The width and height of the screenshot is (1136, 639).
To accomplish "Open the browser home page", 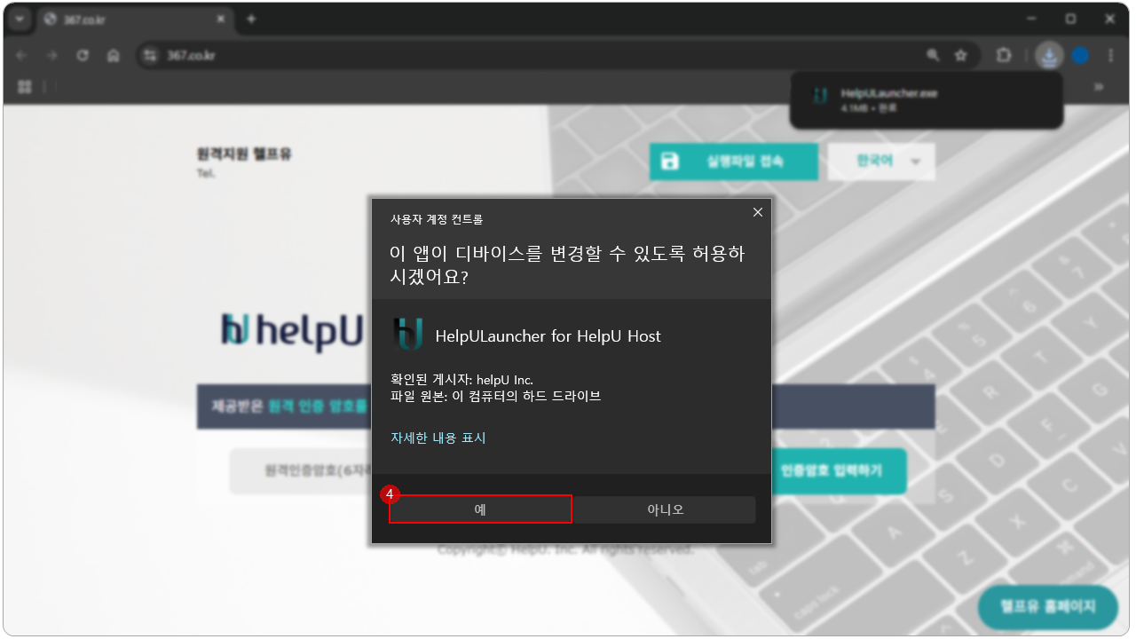I will pos(113,55).
